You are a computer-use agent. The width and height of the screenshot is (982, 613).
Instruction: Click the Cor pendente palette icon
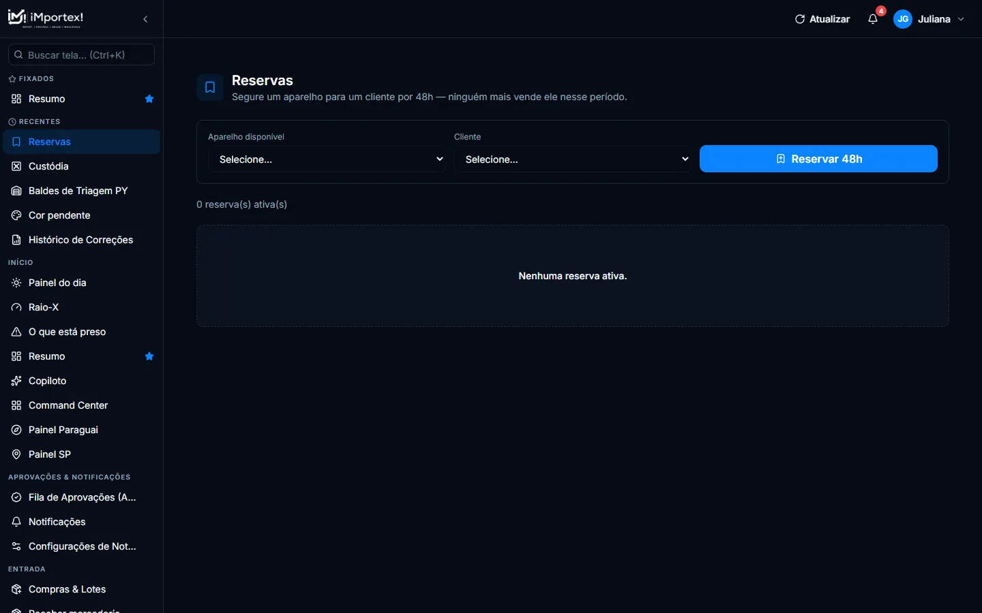tap(16, 215)
